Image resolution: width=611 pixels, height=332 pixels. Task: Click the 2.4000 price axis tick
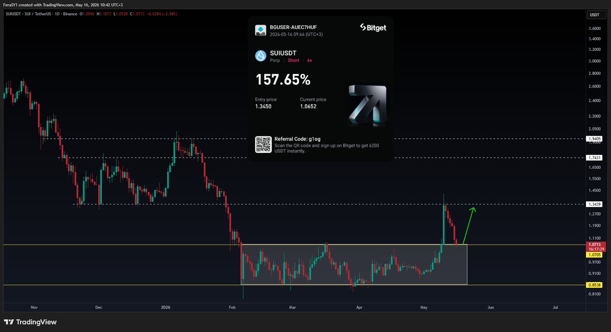click(x=594, y=100)
